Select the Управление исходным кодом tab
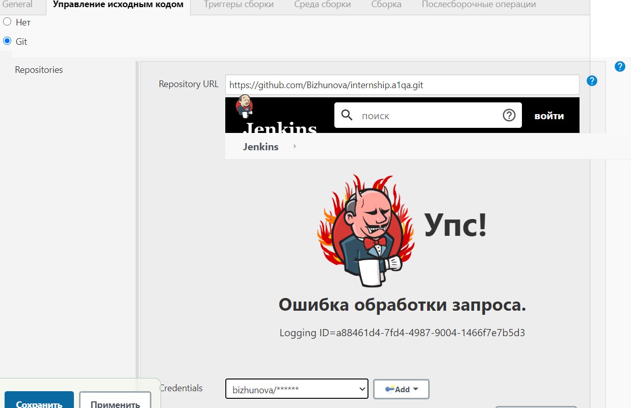631x408 pixels. (118, 5)
